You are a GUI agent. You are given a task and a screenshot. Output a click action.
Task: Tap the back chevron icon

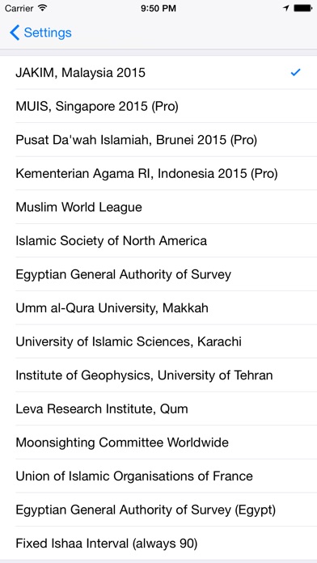click(x=15, y=32)
